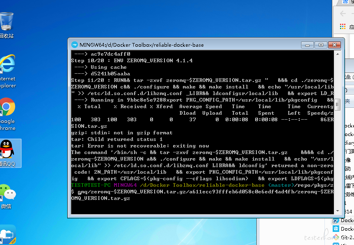Open the Tencent QQ penguin icon
This screenshot has height=245, width=354.
point(7,149)
